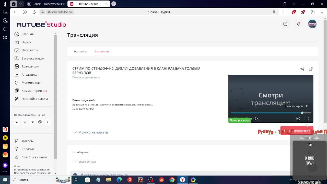Click the Настройка канала wand icon
This screenshot has width=327, height=184.
[x=17, y=99]
